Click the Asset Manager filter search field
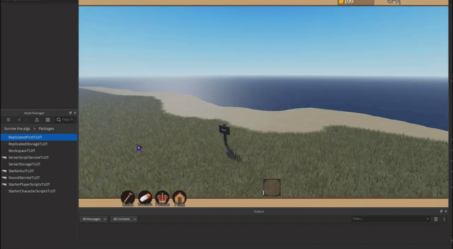Screen dimensions: 453x249 pos(65,120)
